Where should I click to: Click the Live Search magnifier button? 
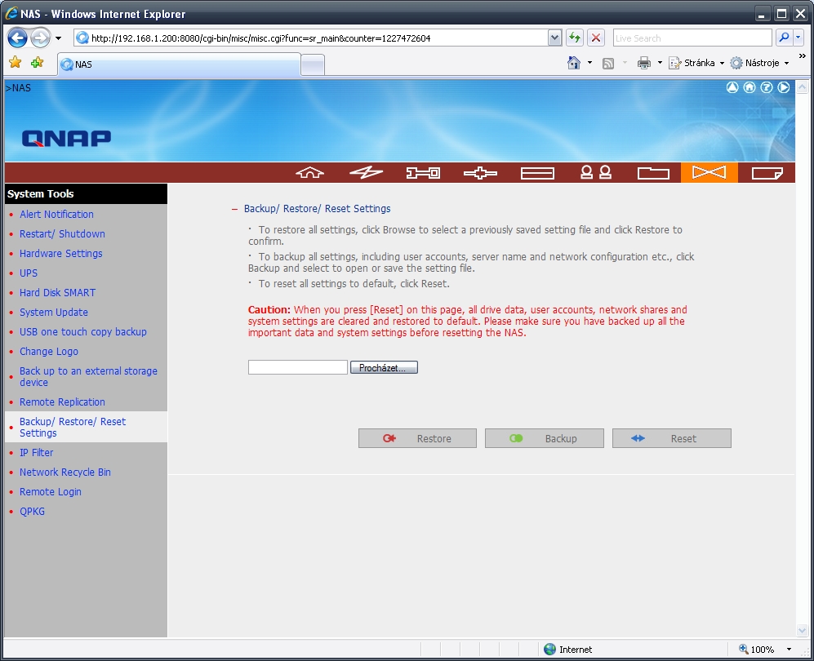pyautogui.click(x=784, y=38)
